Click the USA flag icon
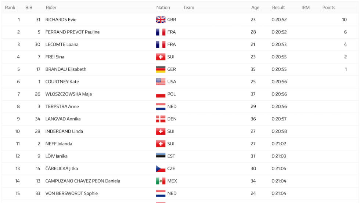Image resolution: width=360 pixels, height=203 pixels. 161,81
